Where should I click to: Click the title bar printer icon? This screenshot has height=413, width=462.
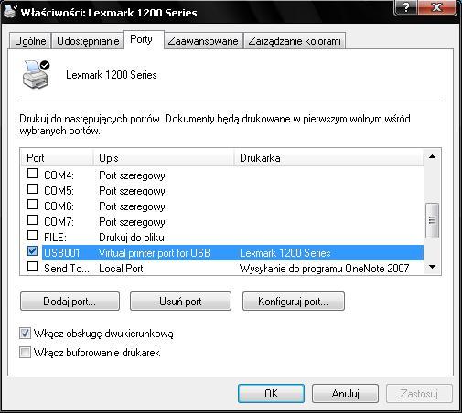tap(10, 11)
